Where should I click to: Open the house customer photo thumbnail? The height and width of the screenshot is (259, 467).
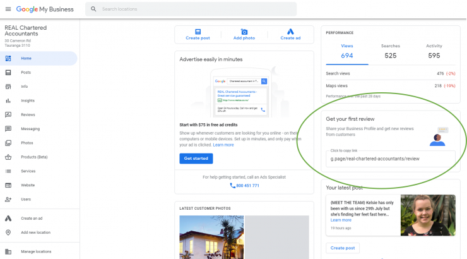[x=211, y=238]
